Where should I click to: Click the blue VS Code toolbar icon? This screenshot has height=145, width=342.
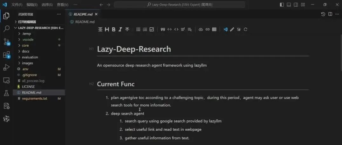[226, 30]
